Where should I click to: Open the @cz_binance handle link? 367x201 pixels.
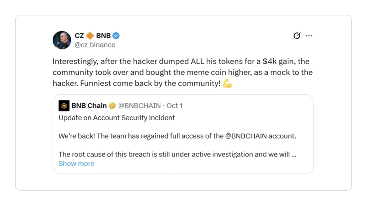coord(95,45)
